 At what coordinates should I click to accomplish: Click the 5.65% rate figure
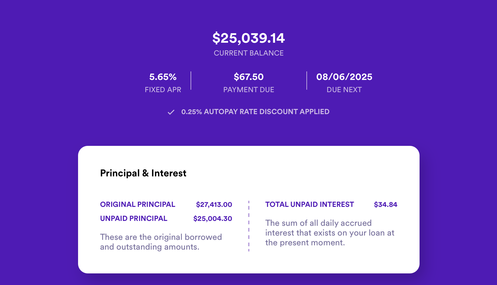(163, 77)
